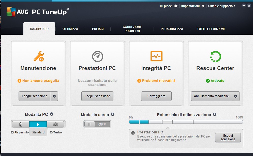Select Turbo PC mode
The height and width of the screenshot is (156, 253).
[x=55, y=124]
